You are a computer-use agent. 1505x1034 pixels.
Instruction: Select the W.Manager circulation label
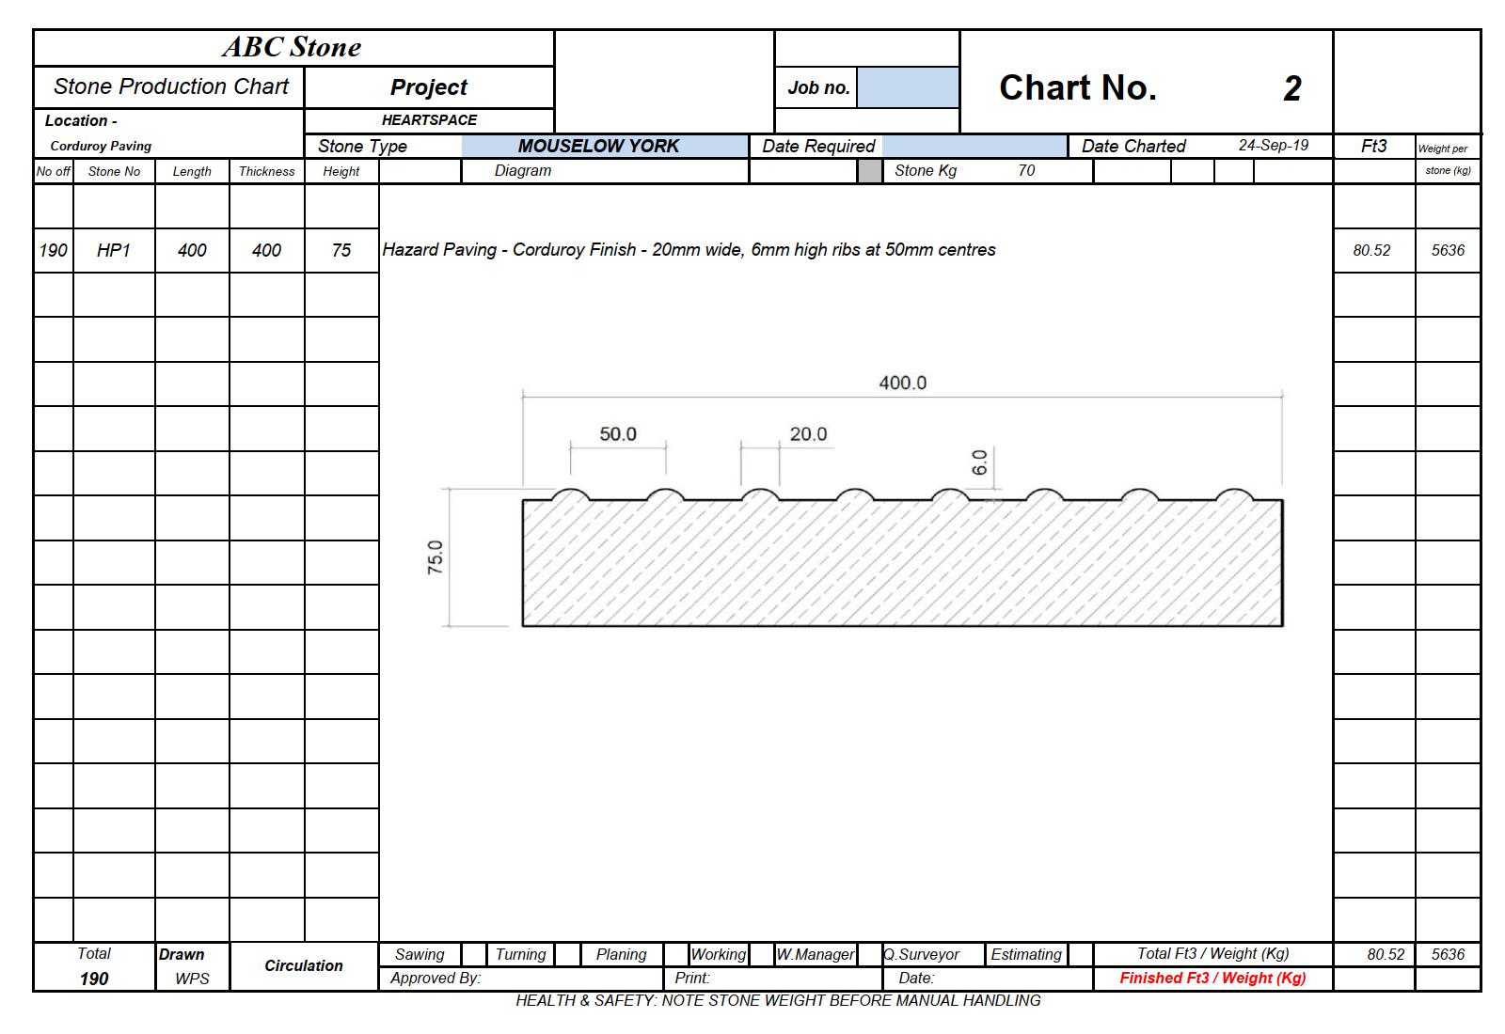[816, 954]
